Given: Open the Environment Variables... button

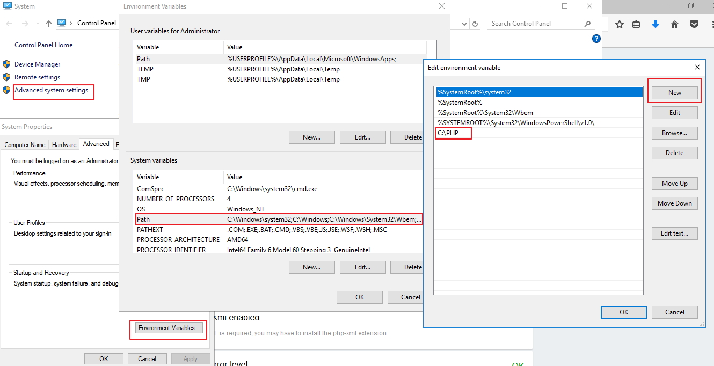Looking at the screenshot, I should [169, 328].
